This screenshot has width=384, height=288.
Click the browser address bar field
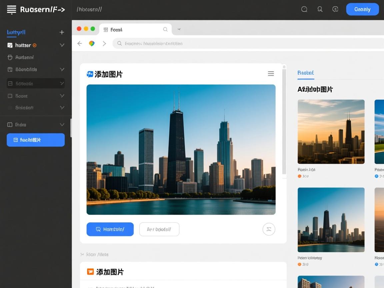click(x=233, y=44)
